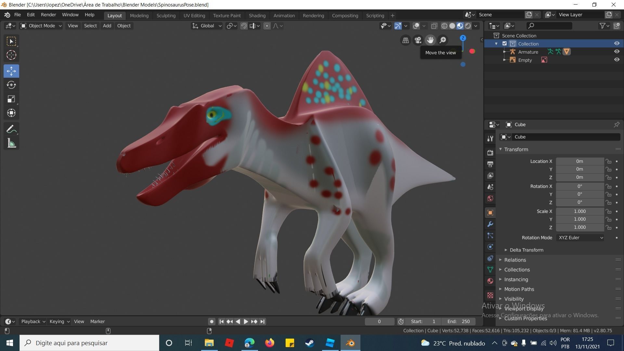Expand the Instancing panel

click(516, 279)
